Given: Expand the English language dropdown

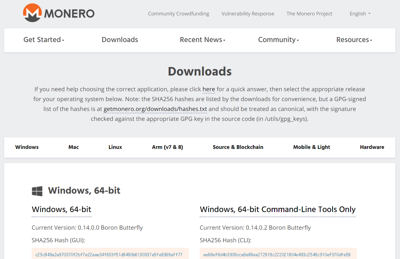Looking at the screenshot, I should (x=360, y=14).
